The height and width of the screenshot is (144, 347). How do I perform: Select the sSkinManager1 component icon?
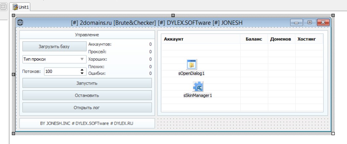(198, 87)
